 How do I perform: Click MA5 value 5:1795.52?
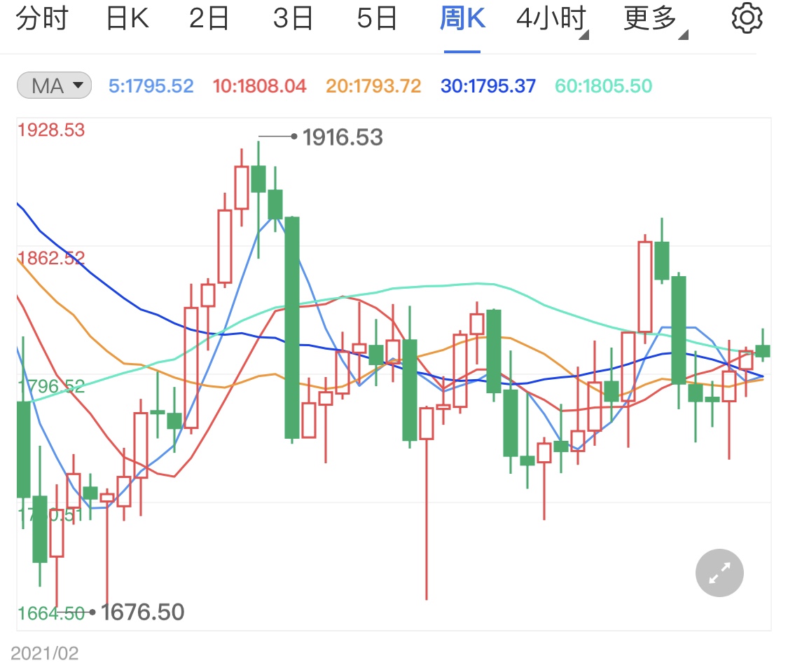tap(151, 86)
